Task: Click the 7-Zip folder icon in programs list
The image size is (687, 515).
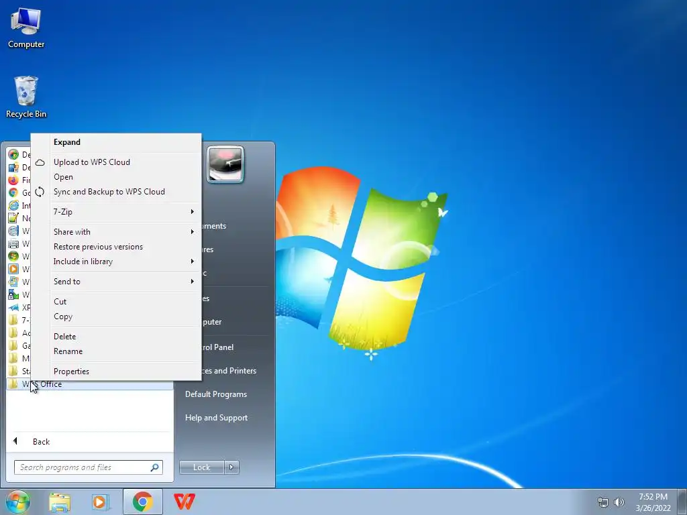Action: tap(13, 320)
